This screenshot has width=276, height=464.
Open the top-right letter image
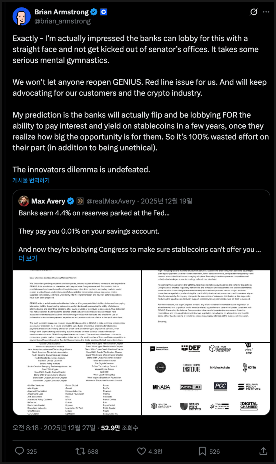click(x=206, y=306)
